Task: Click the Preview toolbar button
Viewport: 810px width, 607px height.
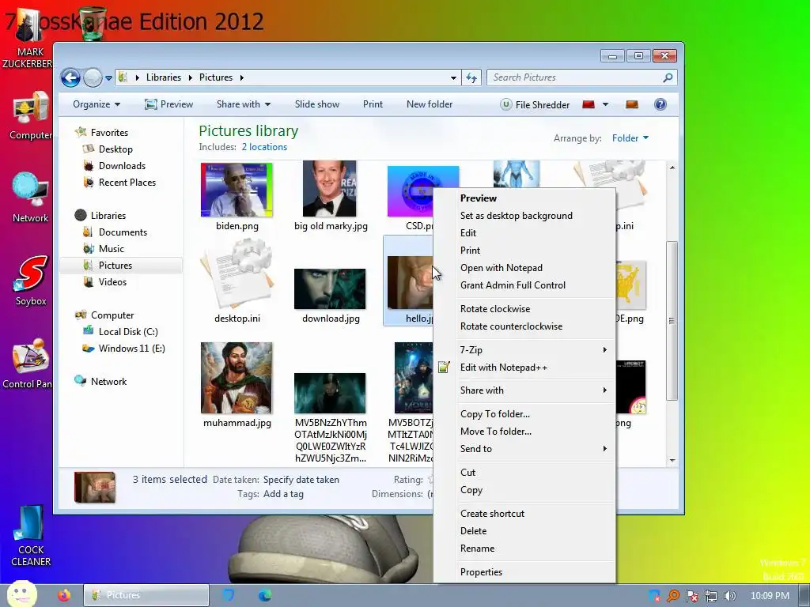Action: (169, 104)
